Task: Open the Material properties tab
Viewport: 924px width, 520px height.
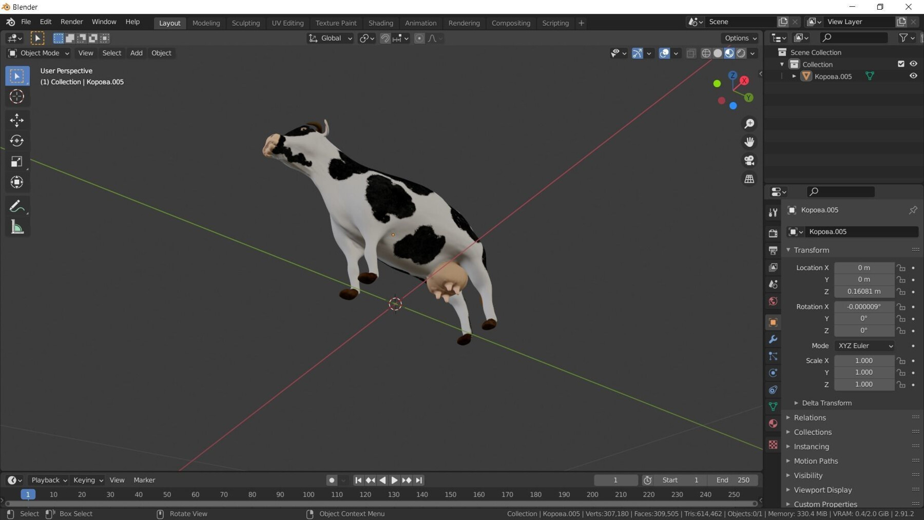Action: tap(773, 424)
